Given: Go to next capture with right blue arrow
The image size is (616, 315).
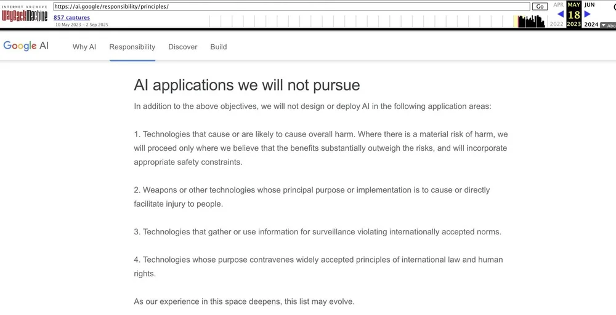Looking at the screenshot, I should [x=587, y=14].
